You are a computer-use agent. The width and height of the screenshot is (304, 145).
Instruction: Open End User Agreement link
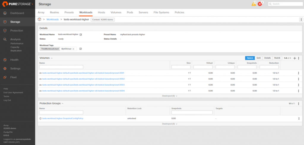click(x=13, y=92)
